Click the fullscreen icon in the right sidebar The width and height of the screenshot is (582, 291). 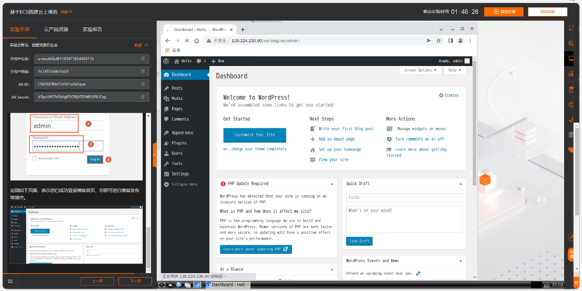point(571,28)
